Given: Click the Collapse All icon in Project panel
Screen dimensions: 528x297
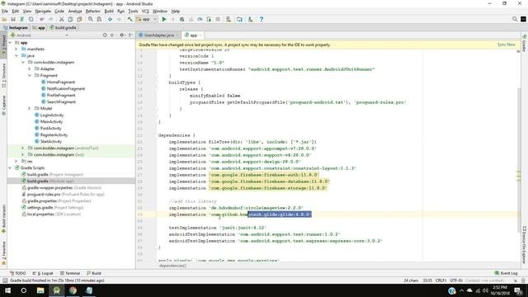Looking at the screenshot, I should 112,35.
